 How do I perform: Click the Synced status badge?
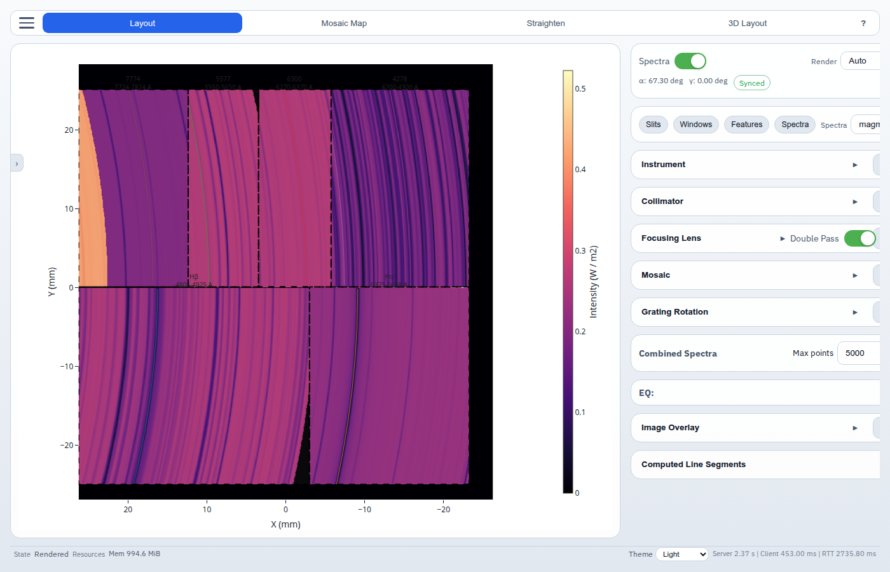tap(752, 83)
